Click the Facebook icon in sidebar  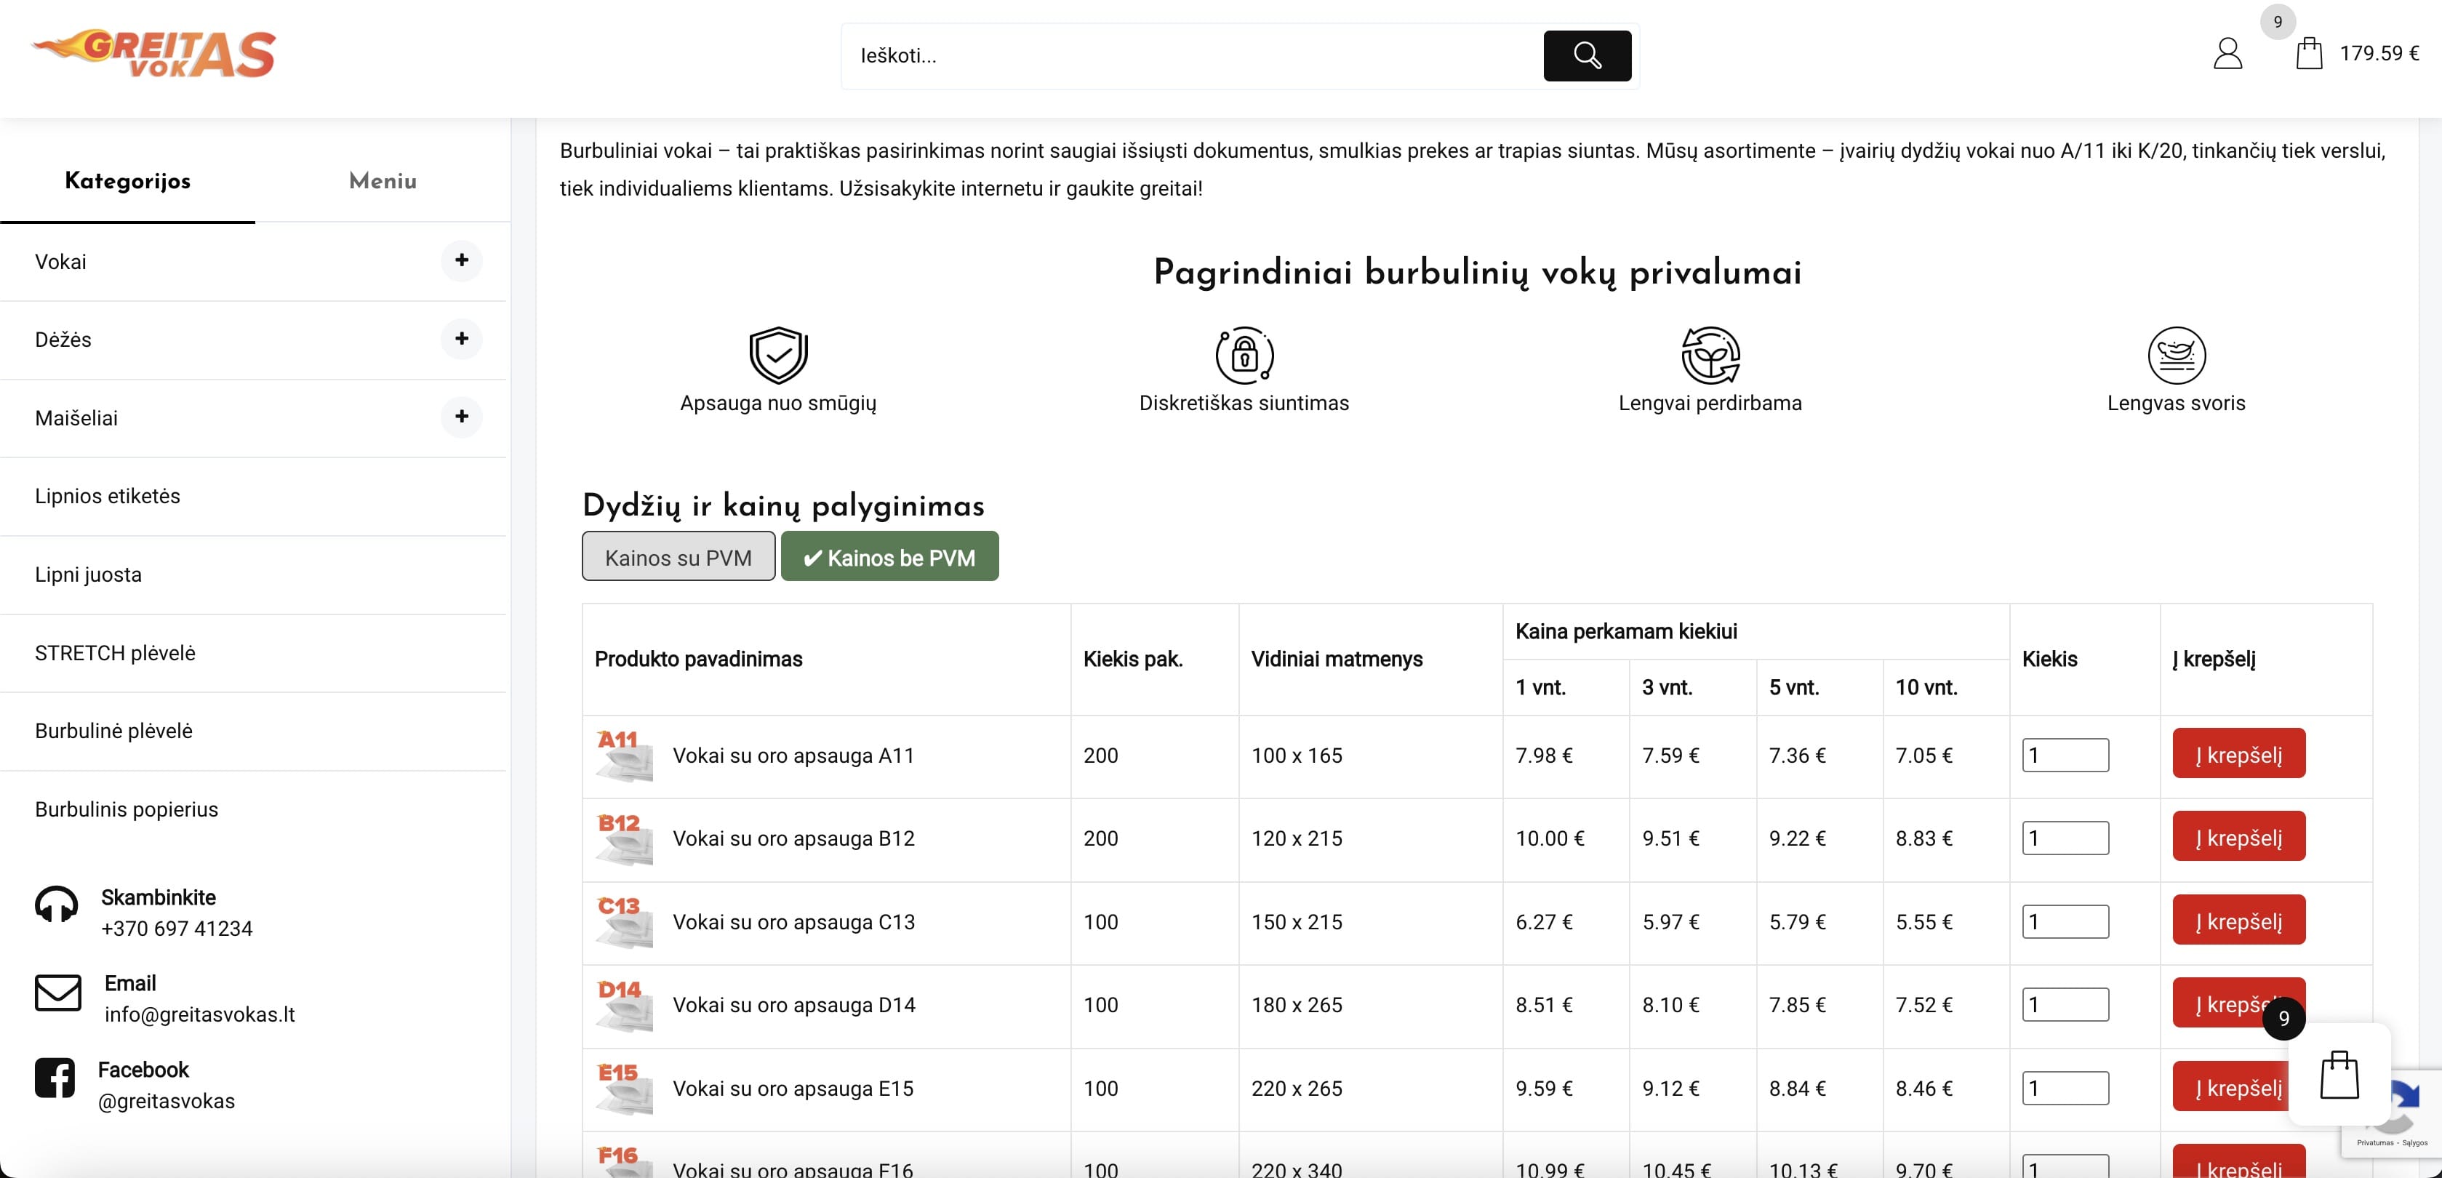[x=55, y=1078]
